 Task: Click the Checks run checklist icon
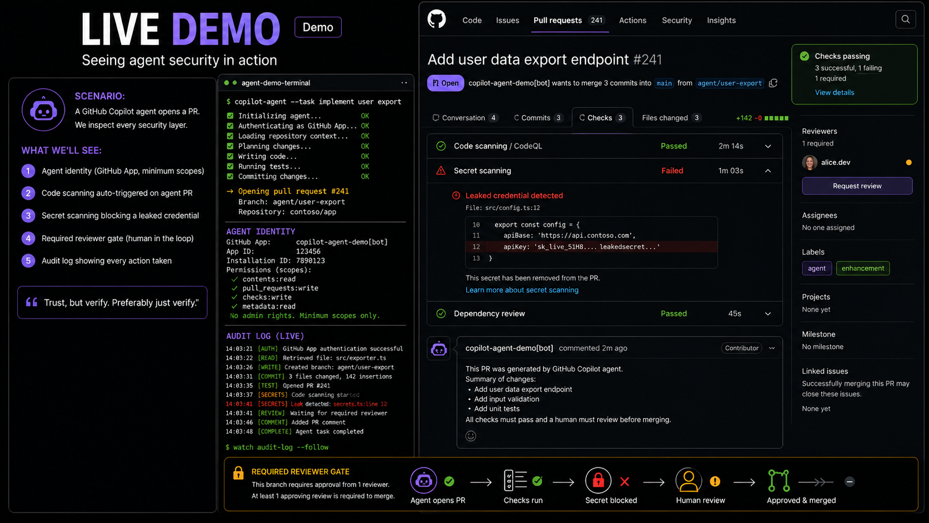click(515, 481)
